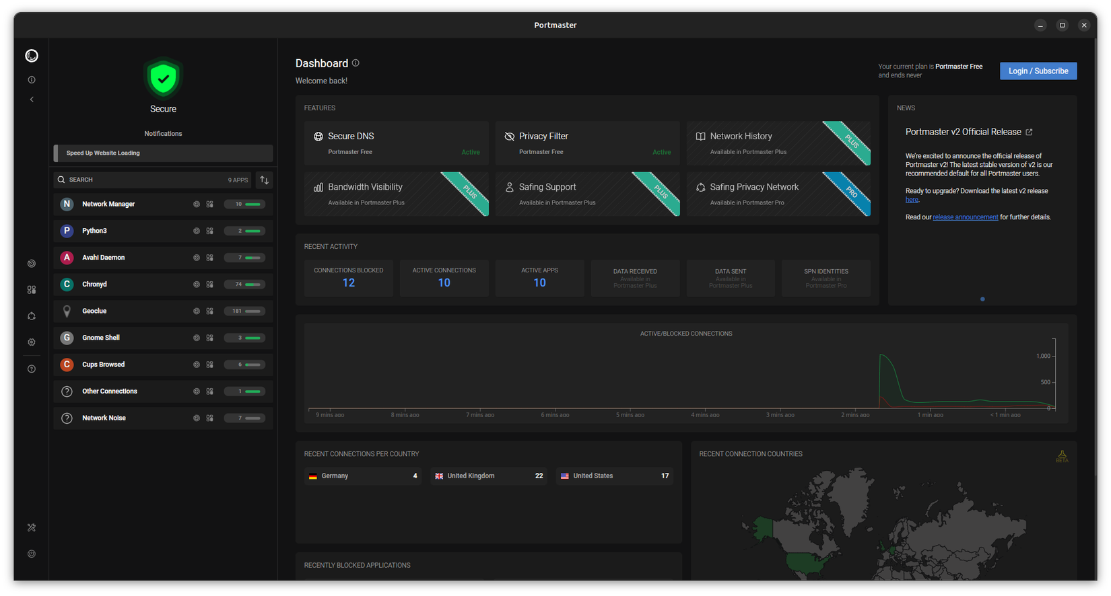The height and width of the screenshot is (596, 1111).
Task: Click the Portmaster logo in the sidebar
Action: click(x=32, y=56)
